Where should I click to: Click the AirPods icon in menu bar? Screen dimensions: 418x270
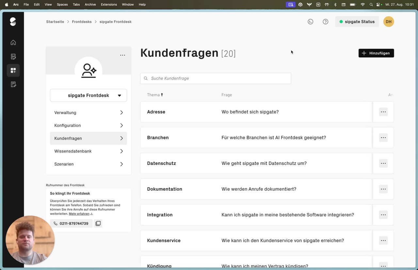pyautogui.click(x=327, y=5)
